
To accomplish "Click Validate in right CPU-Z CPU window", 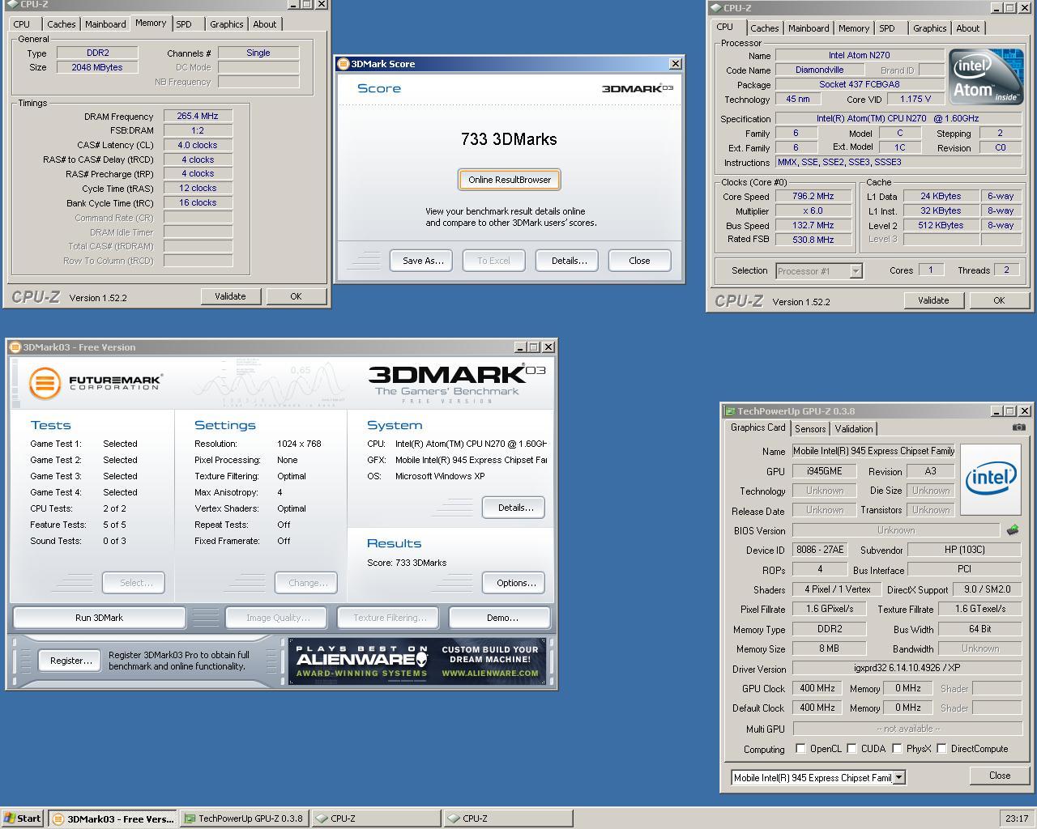I will [933, 300].
